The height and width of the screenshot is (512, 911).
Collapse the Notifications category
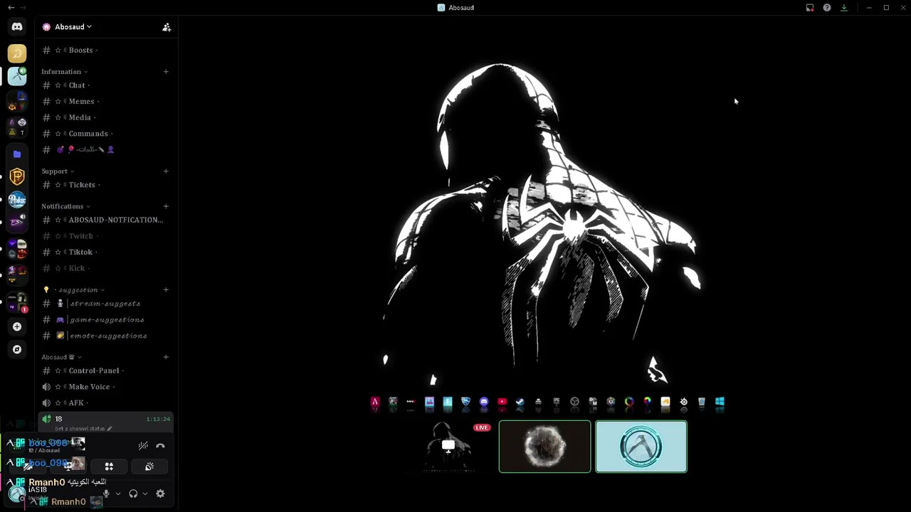65,206
